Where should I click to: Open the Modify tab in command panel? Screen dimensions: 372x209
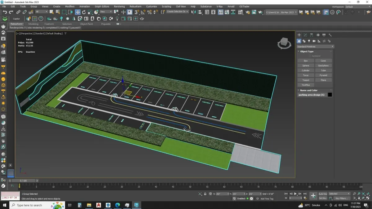point(305,35)
